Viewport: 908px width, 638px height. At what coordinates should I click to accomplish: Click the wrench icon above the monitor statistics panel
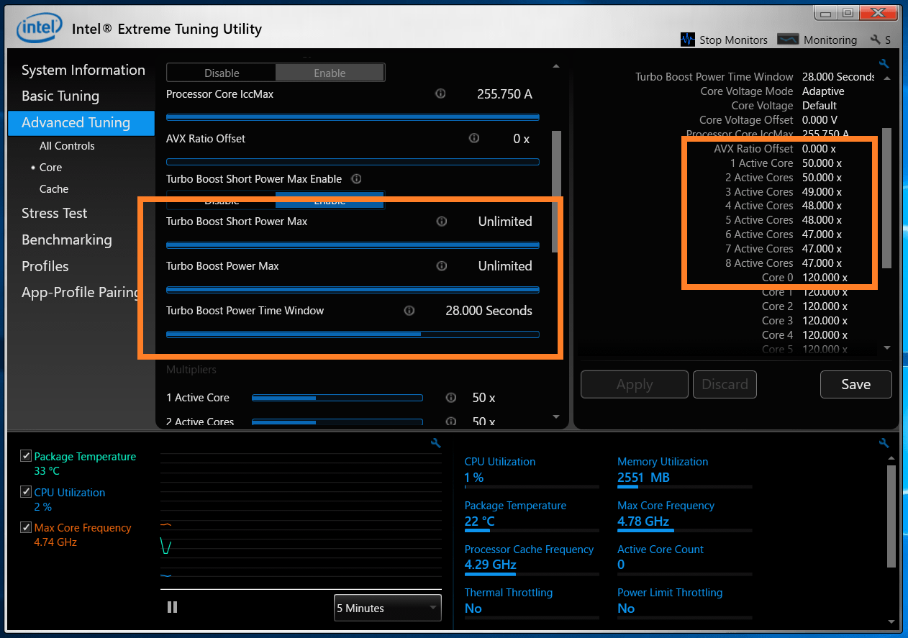884,443
